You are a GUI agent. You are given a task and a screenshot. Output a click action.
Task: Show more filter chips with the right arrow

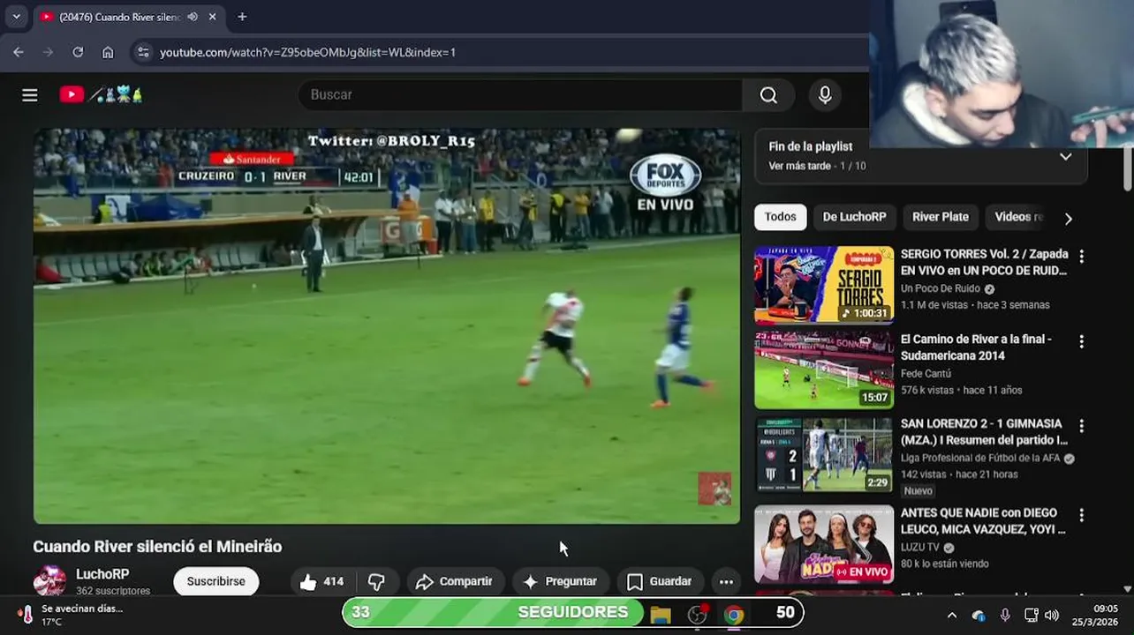1069,218
